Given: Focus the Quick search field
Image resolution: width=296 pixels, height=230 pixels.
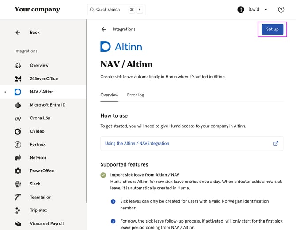Looking at the screenshot, I should (x=116, y=10).
